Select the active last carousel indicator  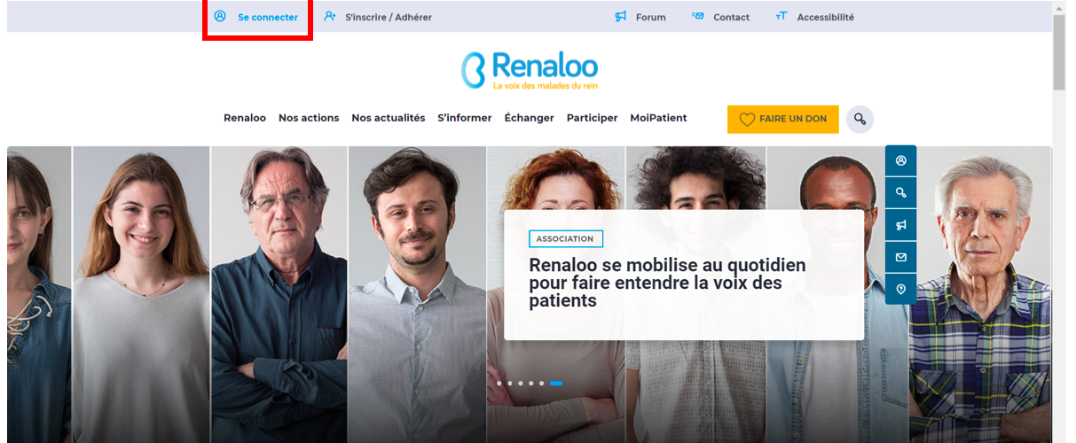(x=556, y=383)
